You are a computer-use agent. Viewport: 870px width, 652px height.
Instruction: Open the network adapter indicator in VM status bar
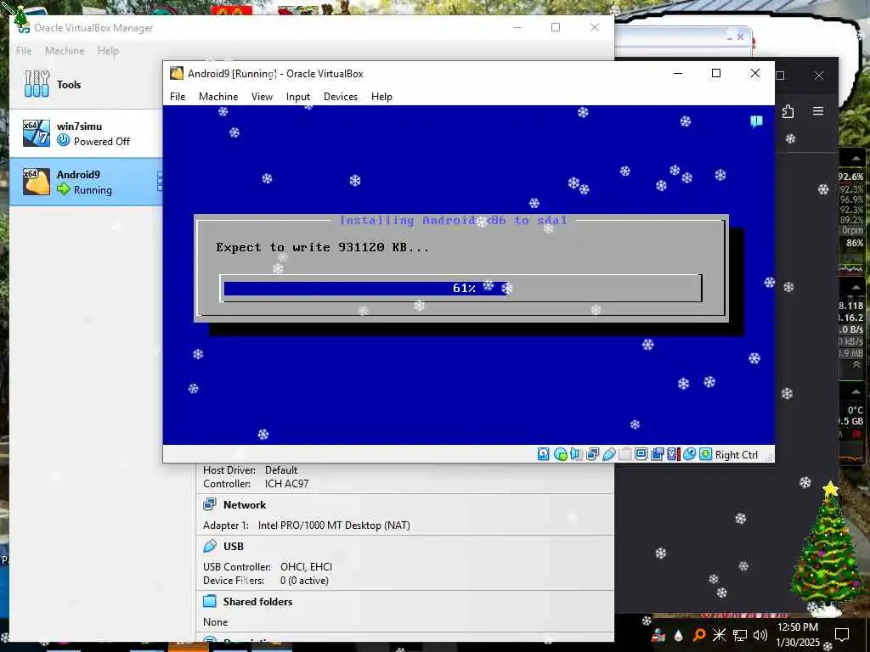[x=592, y=455]
